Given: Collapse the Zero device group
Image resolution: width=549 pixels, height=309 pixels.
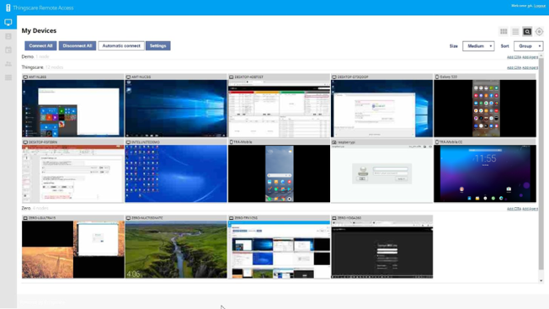Looking at the screenshot, I should coord(26,208).
